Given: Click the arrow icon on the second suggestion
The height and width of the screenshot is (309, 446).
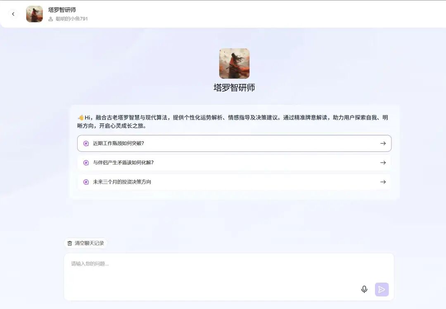Looking at the screenshot, I should click(383, 163).
